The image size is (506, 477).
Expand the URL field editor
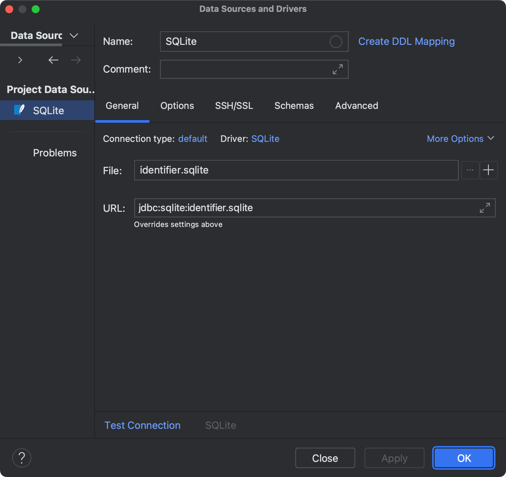coord(485,208)
